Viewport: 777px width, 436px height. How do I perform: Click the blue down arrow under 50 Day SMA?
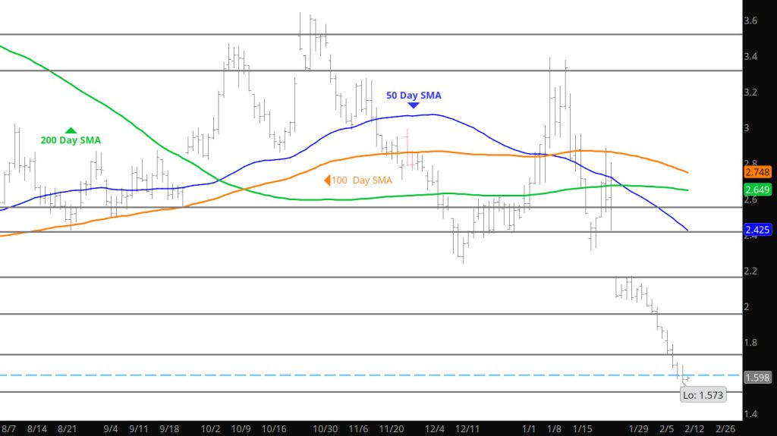coord(414,105)
